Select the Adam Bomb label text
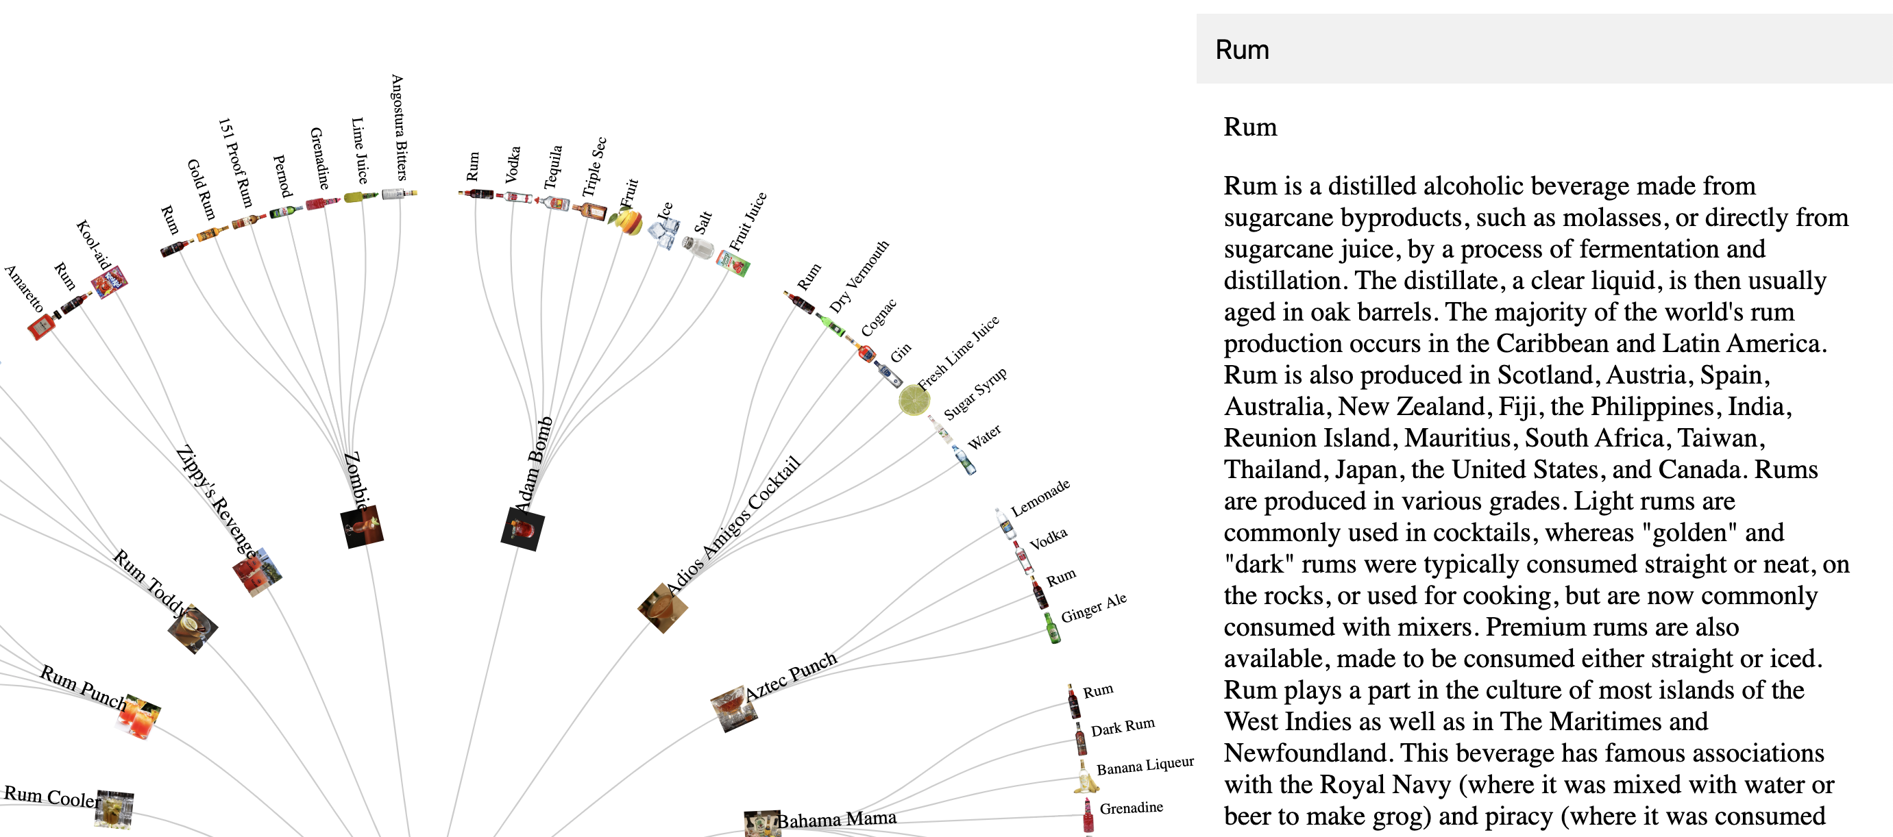This screenshot has height=837, width=1893. (533, 465)
